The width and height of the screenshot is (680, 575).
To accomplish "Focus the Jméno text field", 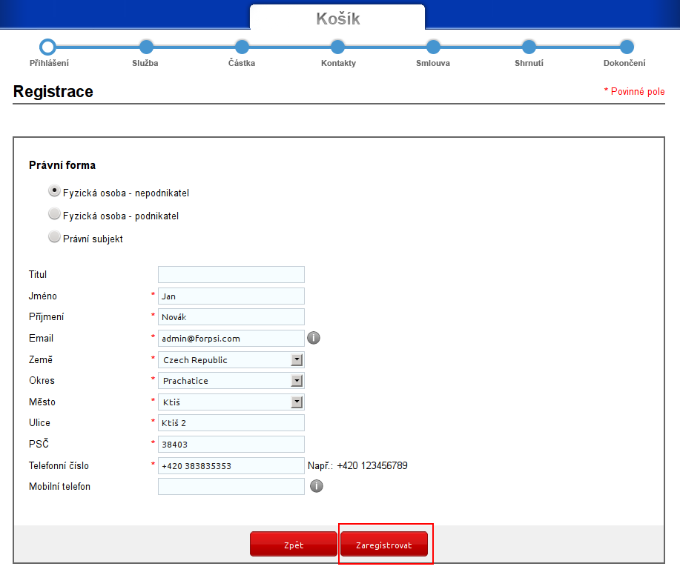I will [x=231, y=296].
